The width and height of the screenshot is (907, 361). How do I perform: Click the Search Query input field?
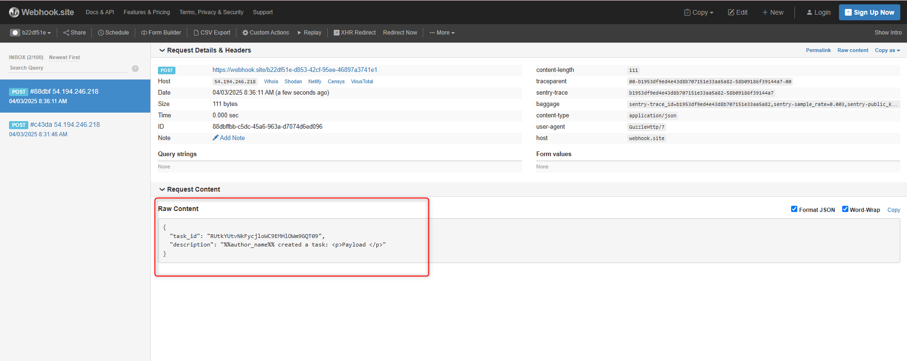click(x=68, y=68)
